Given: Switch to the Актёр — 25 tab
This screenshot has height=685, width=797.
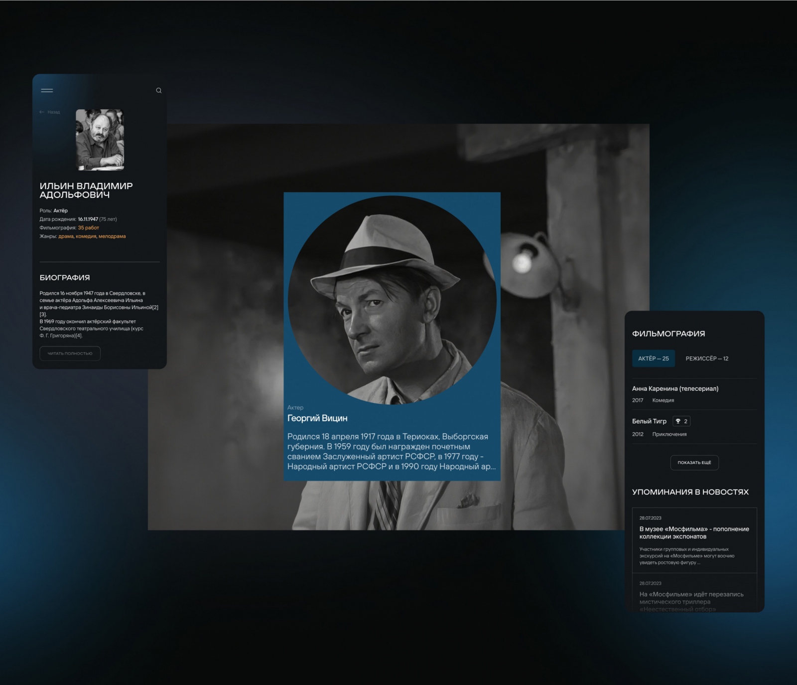Looking at the screenshot, I should pyautogui.click(x=654, y=358).
